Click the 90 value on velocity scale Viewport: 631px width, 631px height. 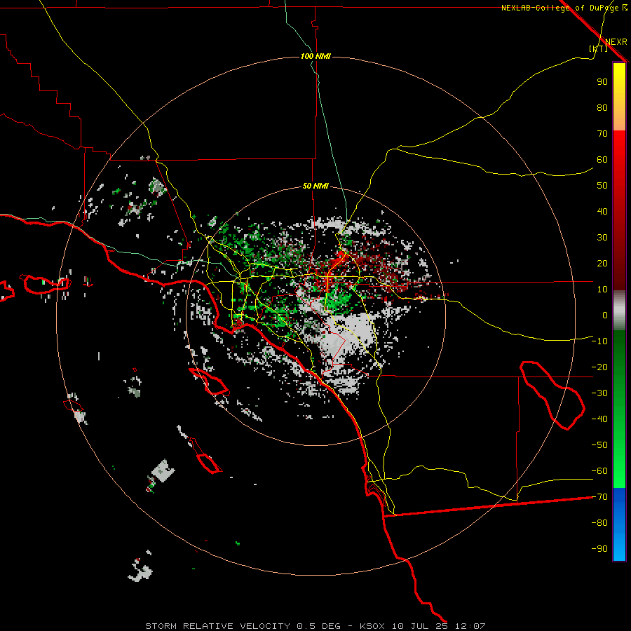coord(602,82)
